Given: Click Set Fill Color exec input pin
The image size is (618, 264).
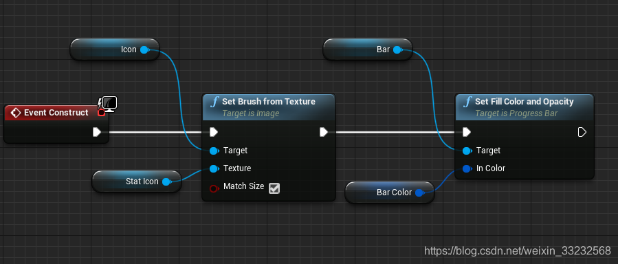Looking at the screenshot, I should tap(467, 132).
